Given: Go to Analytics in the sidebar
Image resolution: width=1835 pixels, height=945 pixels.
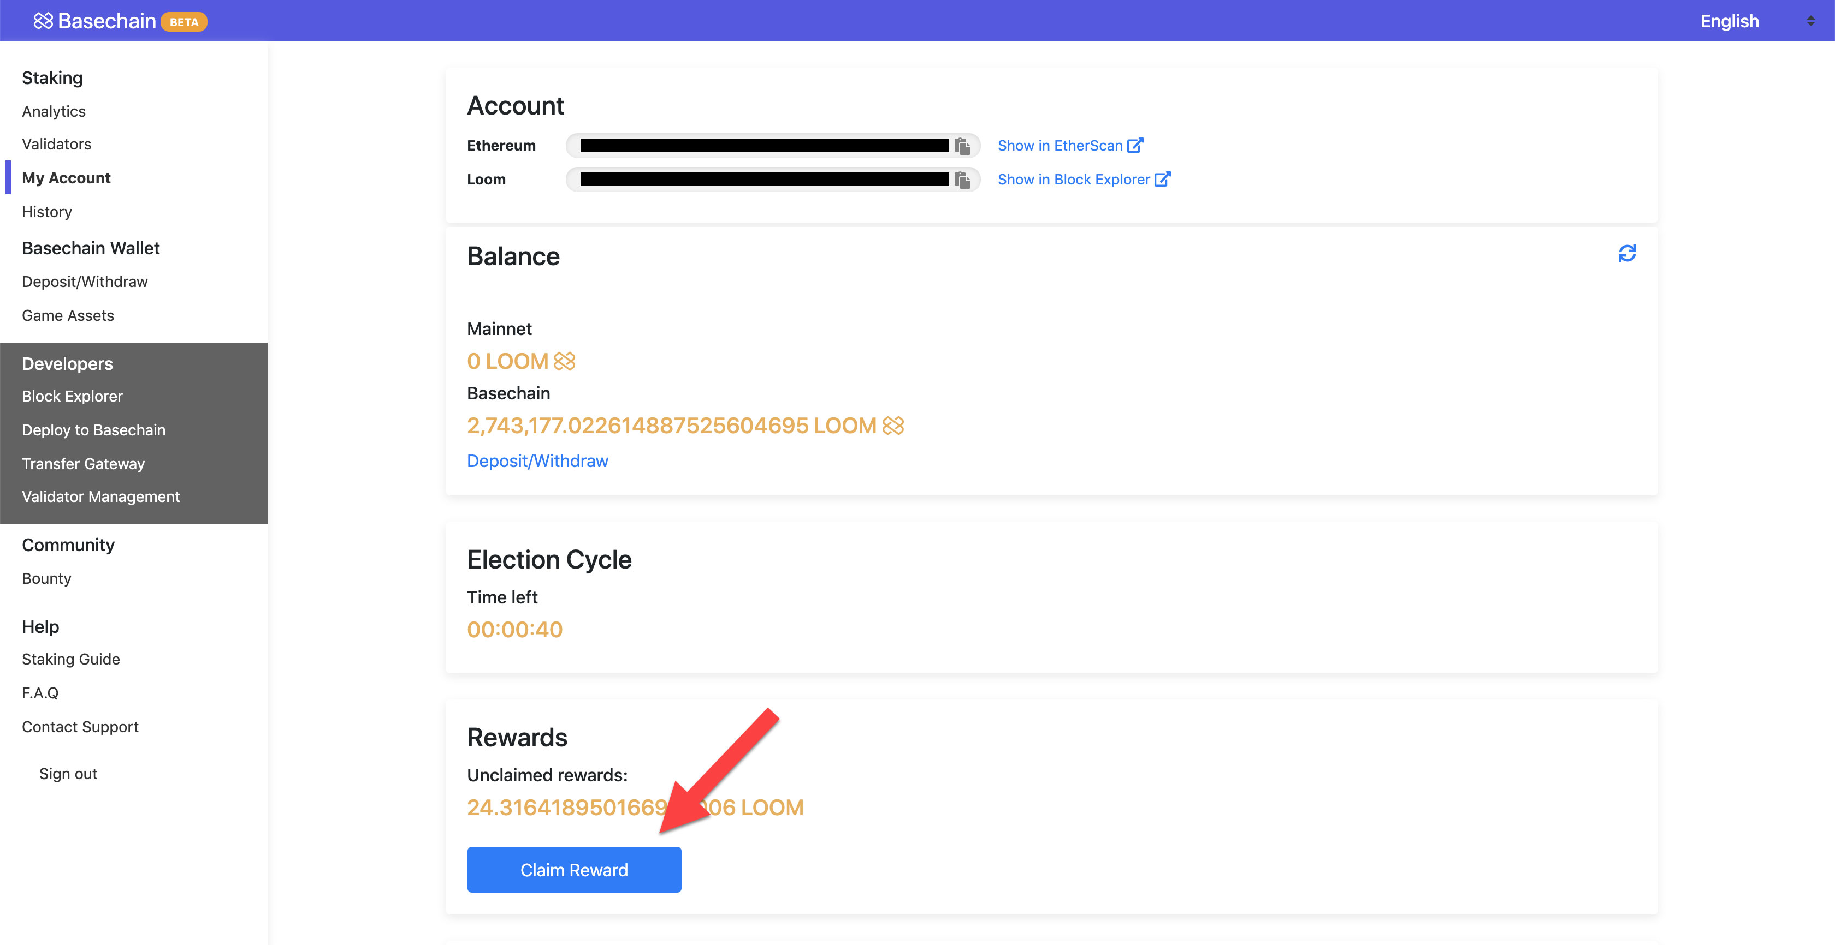Looking at the screenshot, I should [54, 112].
